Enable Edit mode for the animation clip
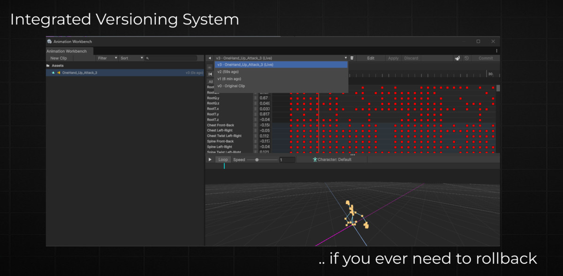Image resolution: width=563 pixels, height=276 pixels. tap(371, 58)
